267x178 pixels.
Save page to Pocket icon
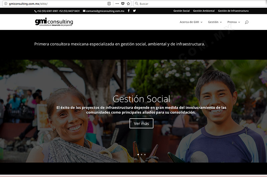(x=123, y=4)
